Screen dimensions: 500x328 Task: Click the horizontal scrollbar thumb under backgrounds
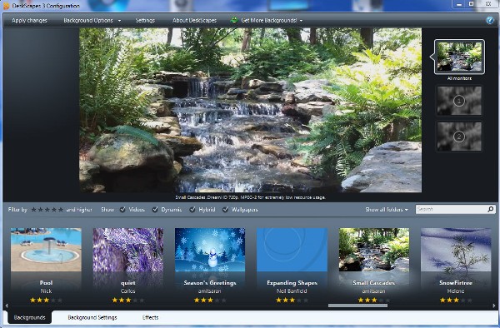pyautogui.click(x=357, y=306)
